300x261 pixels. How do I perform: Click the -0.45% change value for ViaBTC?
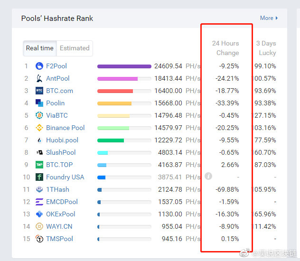pyautogui.click(x=229, y=115)
